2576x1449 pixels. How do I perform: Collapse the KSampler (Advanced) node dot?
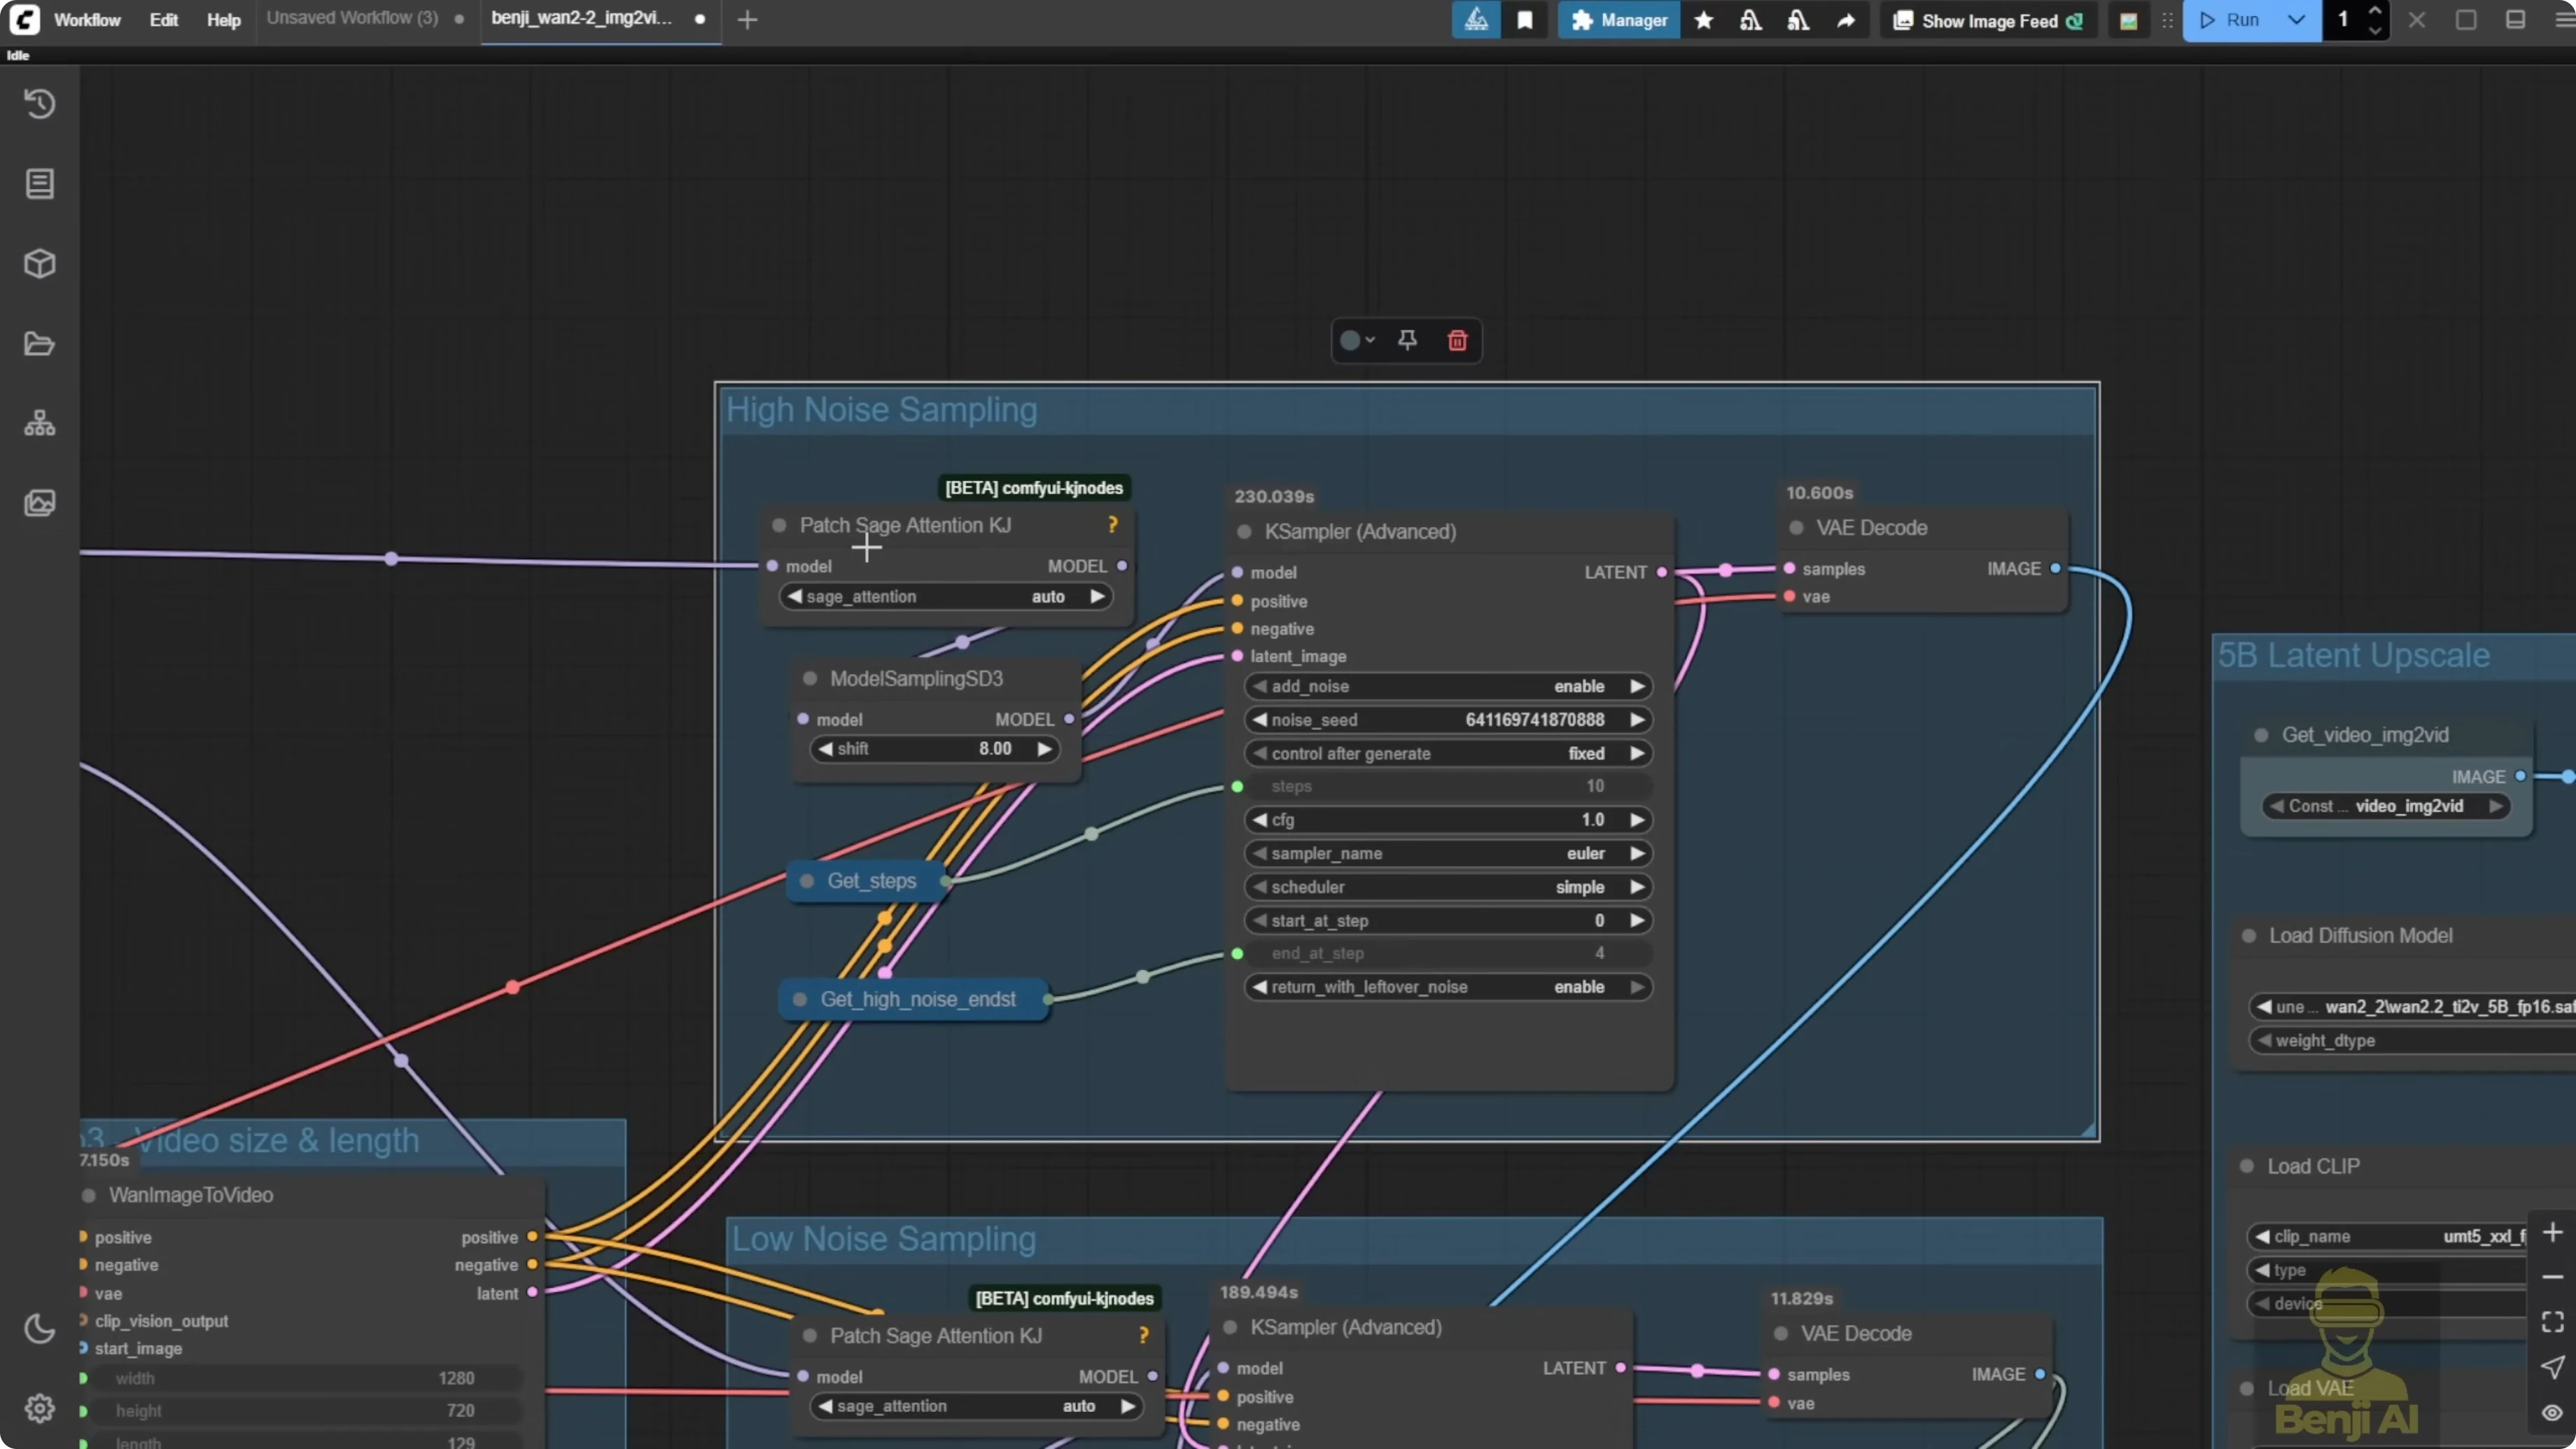1244,532
